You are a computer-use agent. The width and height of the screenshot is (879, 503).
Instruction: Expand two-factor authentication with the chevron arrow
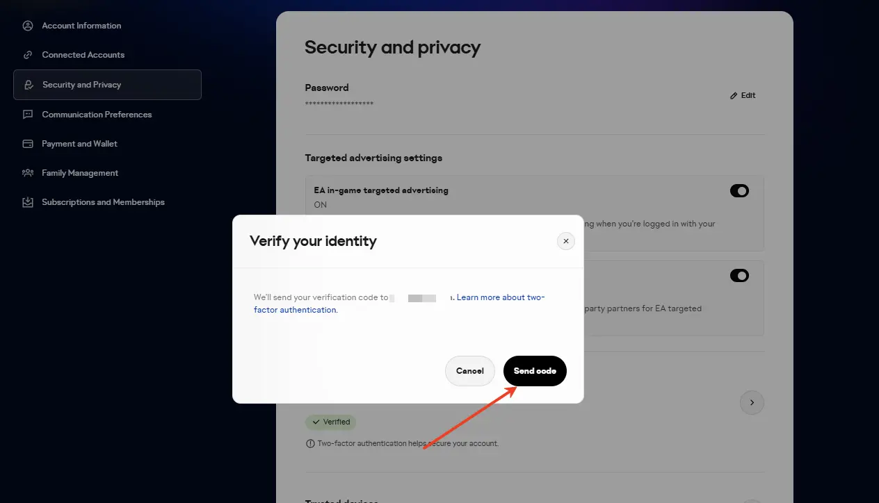click(x=752, y=402)
